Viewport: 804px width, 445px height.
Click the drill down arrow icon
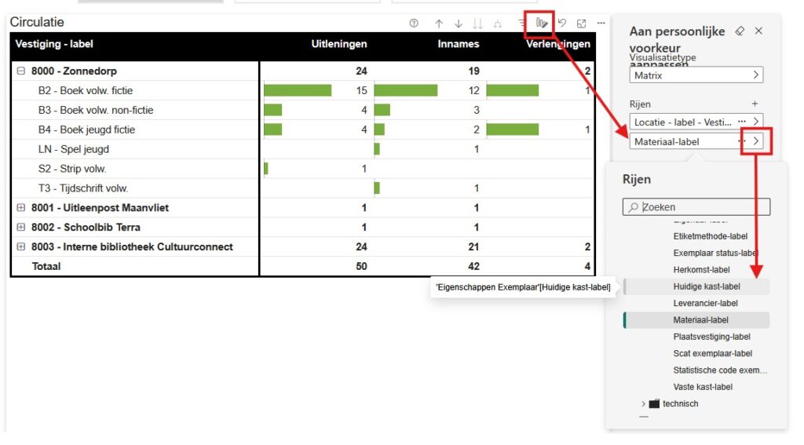tap(459, 24)
